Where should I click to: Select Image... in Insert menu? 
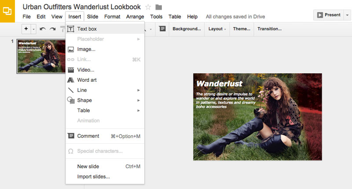tap(105, 49)
